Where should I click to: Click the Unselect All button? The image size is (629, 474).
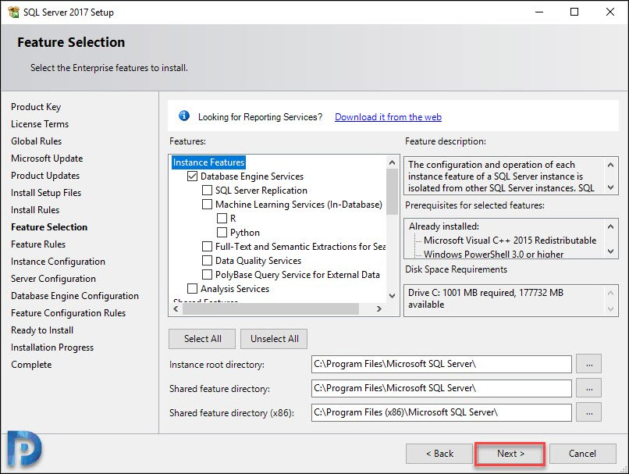coord(275,339)
